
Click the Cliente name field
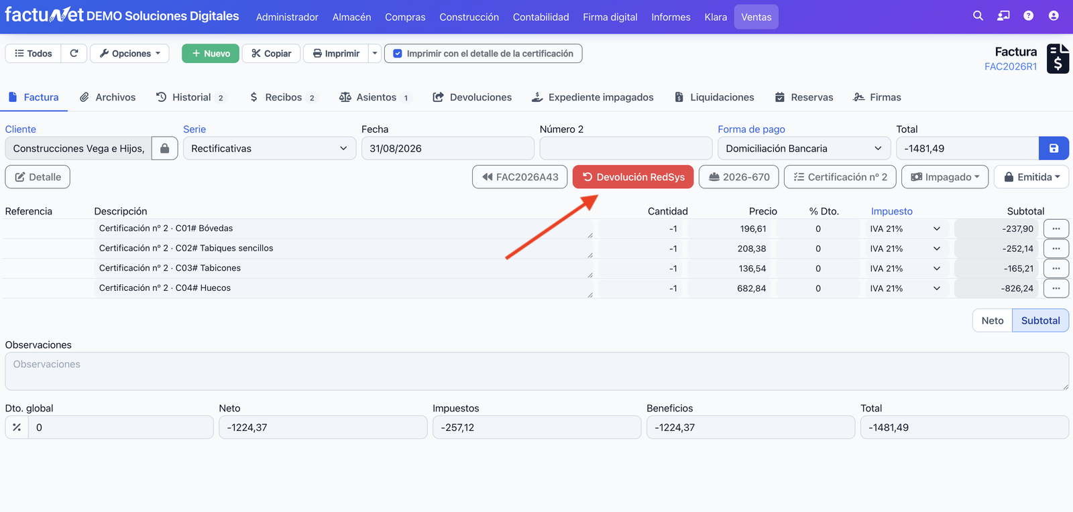tap(78, 148)
